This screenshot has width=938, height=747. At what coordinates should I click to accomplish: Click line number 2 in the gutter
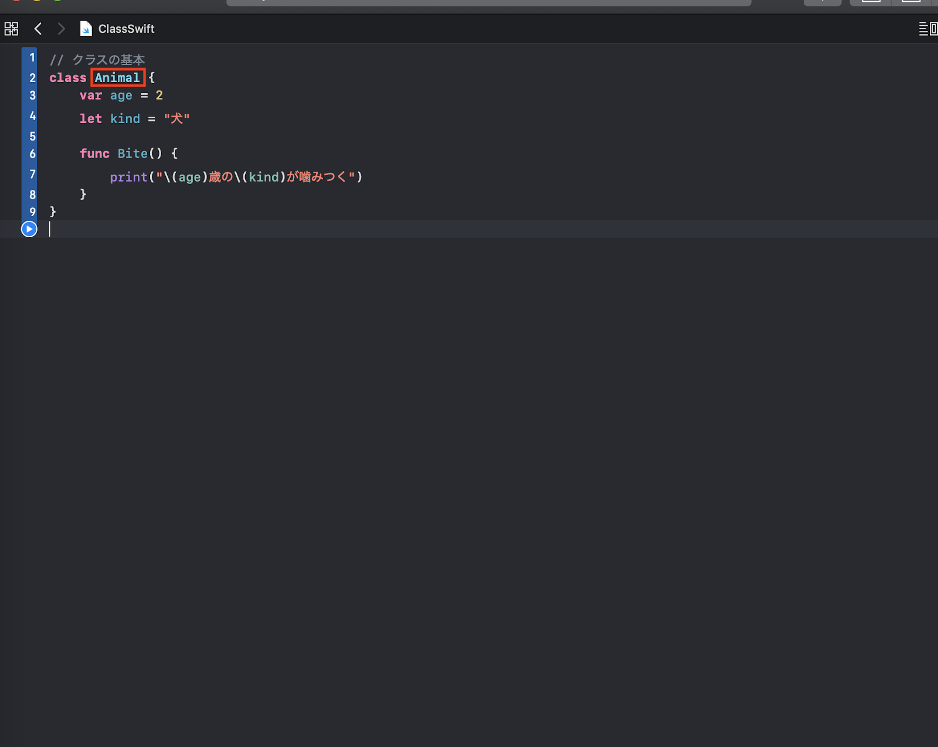32,78
